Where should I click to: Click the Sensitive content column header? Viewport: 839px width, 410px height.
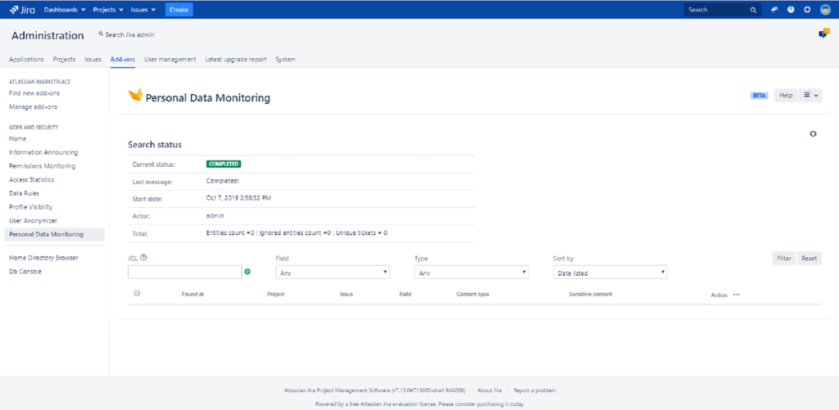pyautogui.click(x=591, y=295)
